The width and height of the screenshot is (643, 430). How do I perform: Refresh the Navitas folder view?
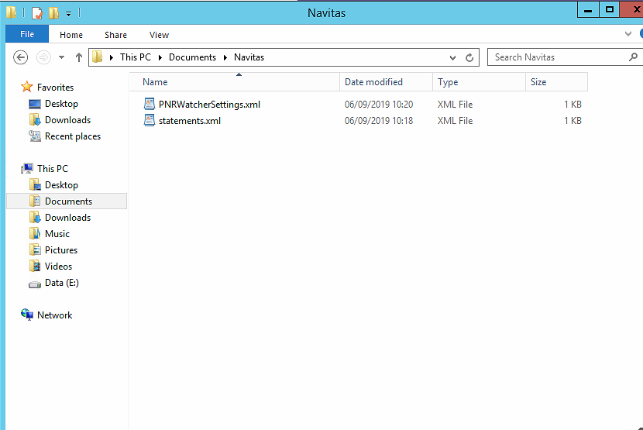[469, 57]
